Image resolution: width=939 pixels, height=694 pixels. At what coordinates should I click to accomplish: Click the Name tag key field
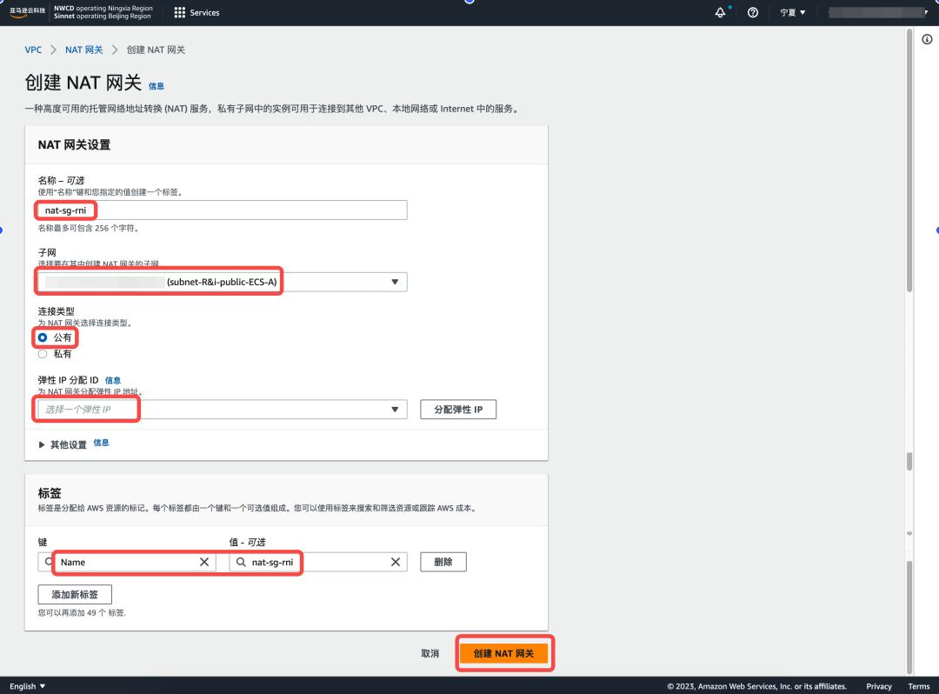(127, 562)
